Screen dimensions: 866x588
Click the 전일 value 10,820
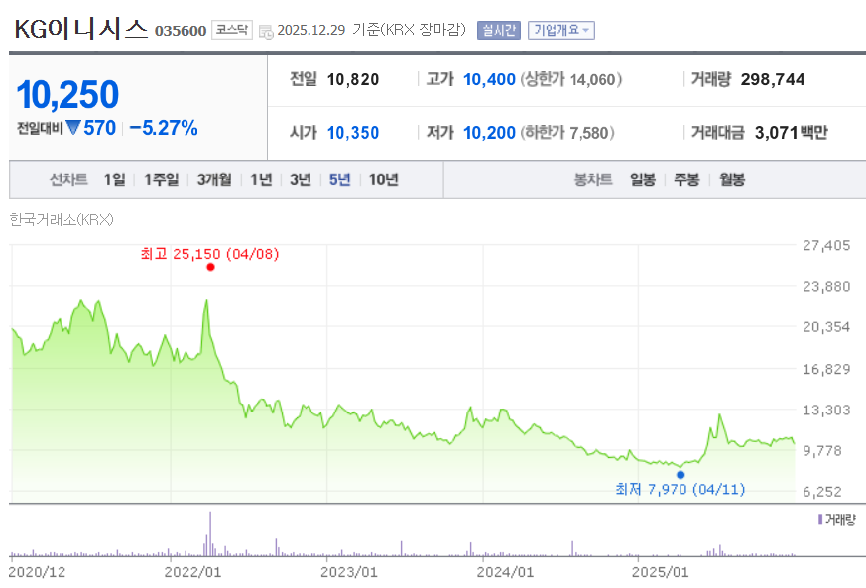[353, 80]
